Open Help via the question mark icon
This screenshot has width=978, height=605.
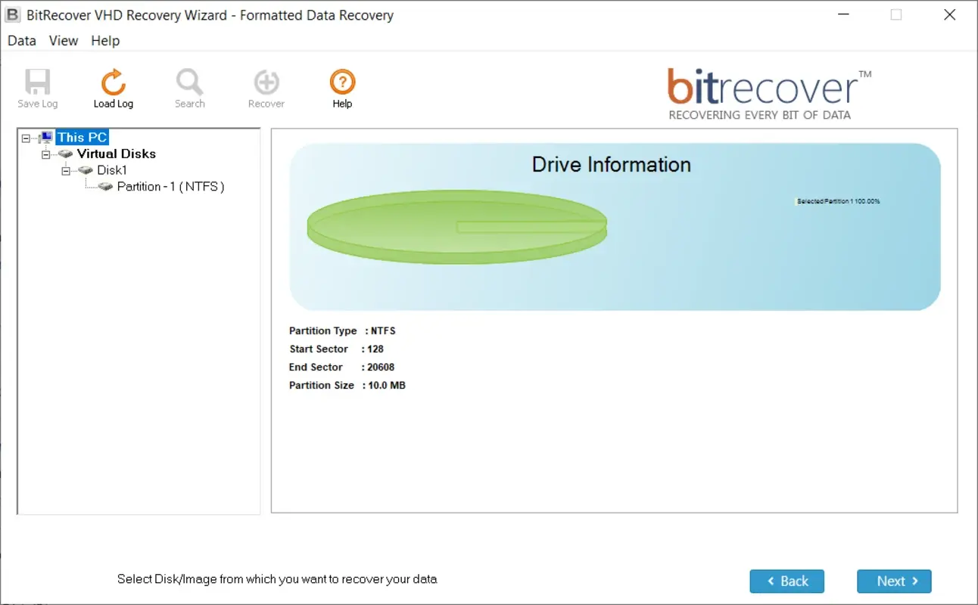(342, 82)
